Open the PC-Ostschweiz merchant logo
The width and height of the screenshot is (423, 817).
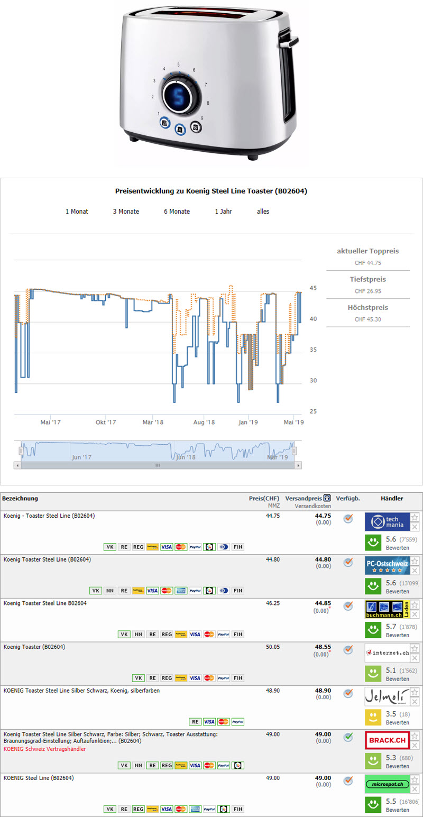[x=387, y=565]
